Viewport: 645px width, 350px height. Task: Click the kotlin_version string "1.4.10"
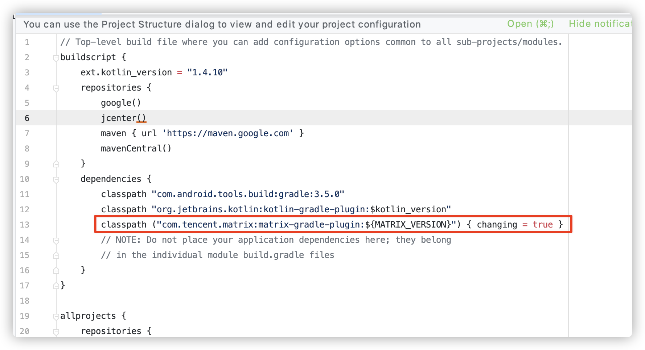click(207, 72)
